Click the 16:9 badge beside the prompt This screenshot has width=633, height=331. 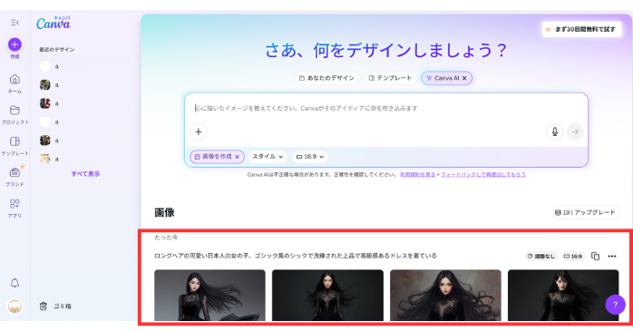pyautogui.click(x=573, y=257)
